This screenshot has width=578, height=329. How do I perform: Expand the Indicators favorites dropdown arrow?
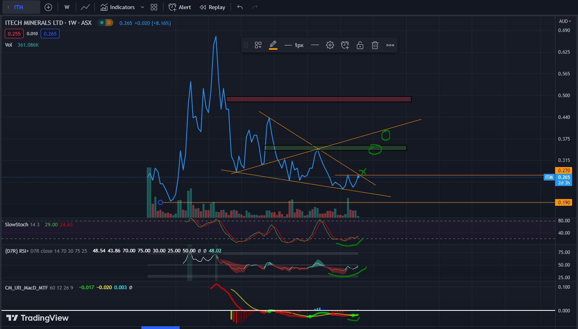click(x=143, y=7)
